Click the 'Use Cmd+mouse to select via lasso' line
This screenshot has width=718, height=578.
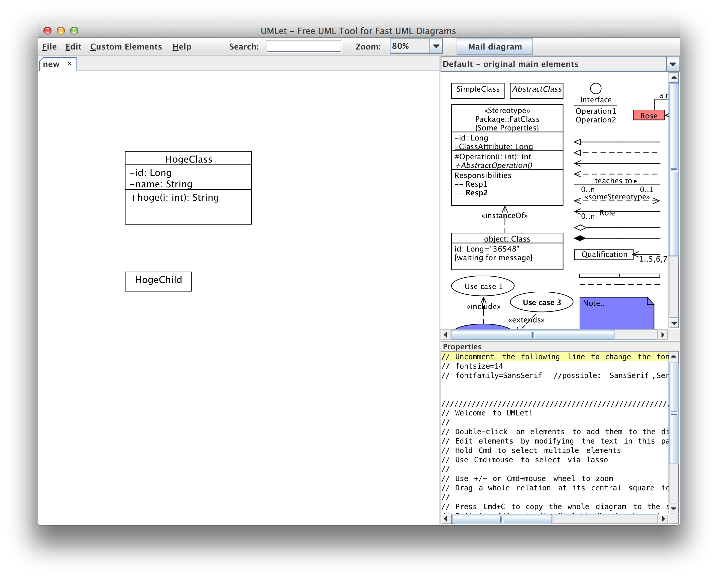[x=525, y=460]
